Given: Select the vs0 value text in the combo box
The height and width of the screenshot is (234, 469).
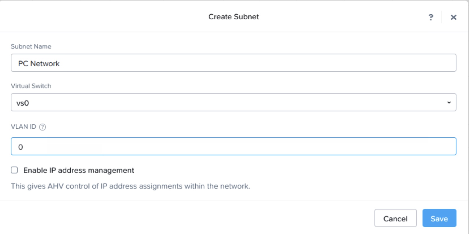Looking at the screenshot, I should pyautogui.click(x=23, y=103).
